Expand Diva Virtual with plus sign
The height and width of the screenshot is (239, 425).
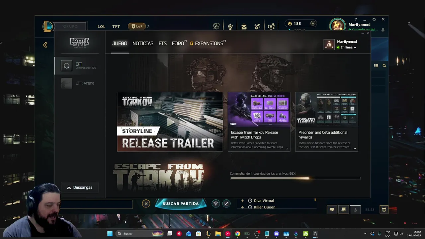pyautogui.click(x=242, y=201)
